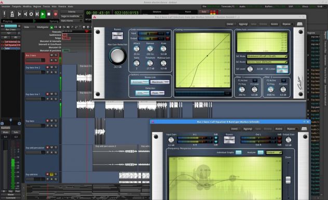
Task: Click the Max Gain Reduction large knob
Action: tap(117, 56)
